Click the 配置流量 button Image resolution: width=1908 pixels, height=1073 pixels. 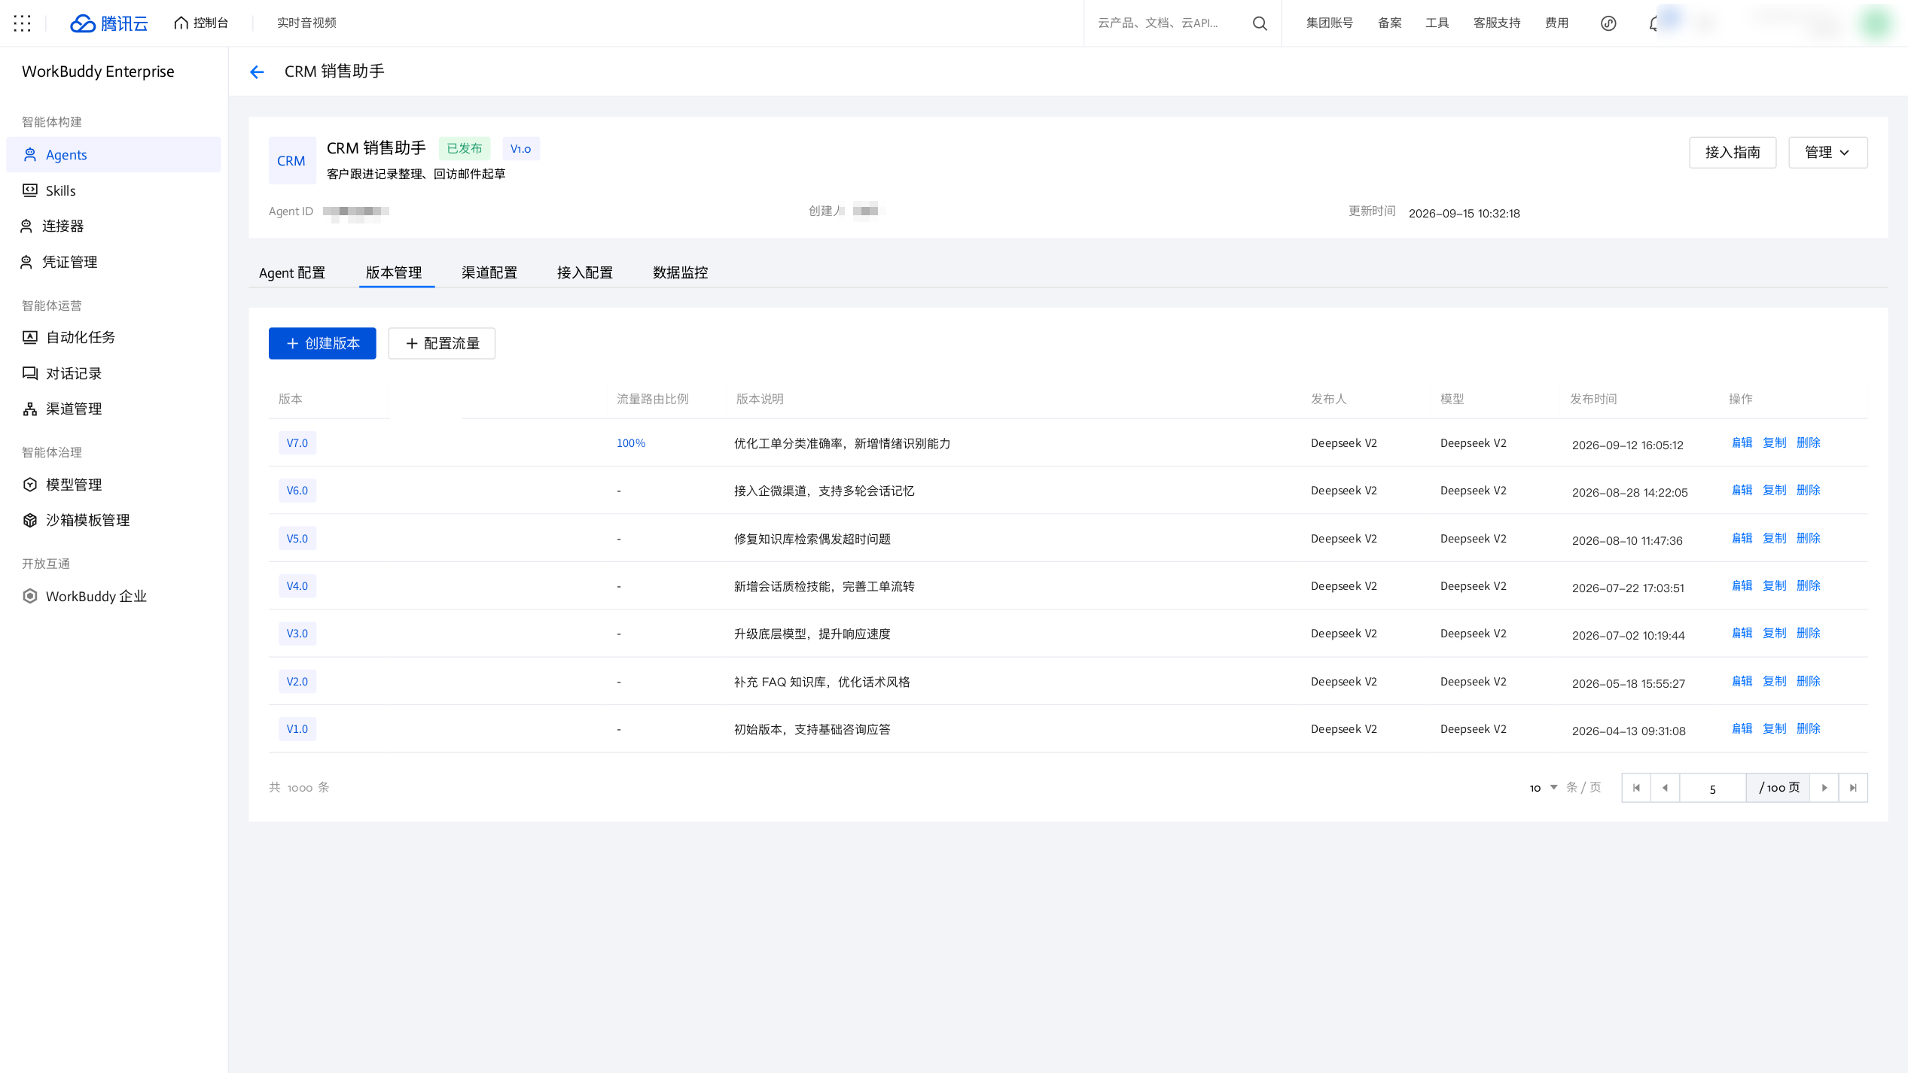(442, 343)
